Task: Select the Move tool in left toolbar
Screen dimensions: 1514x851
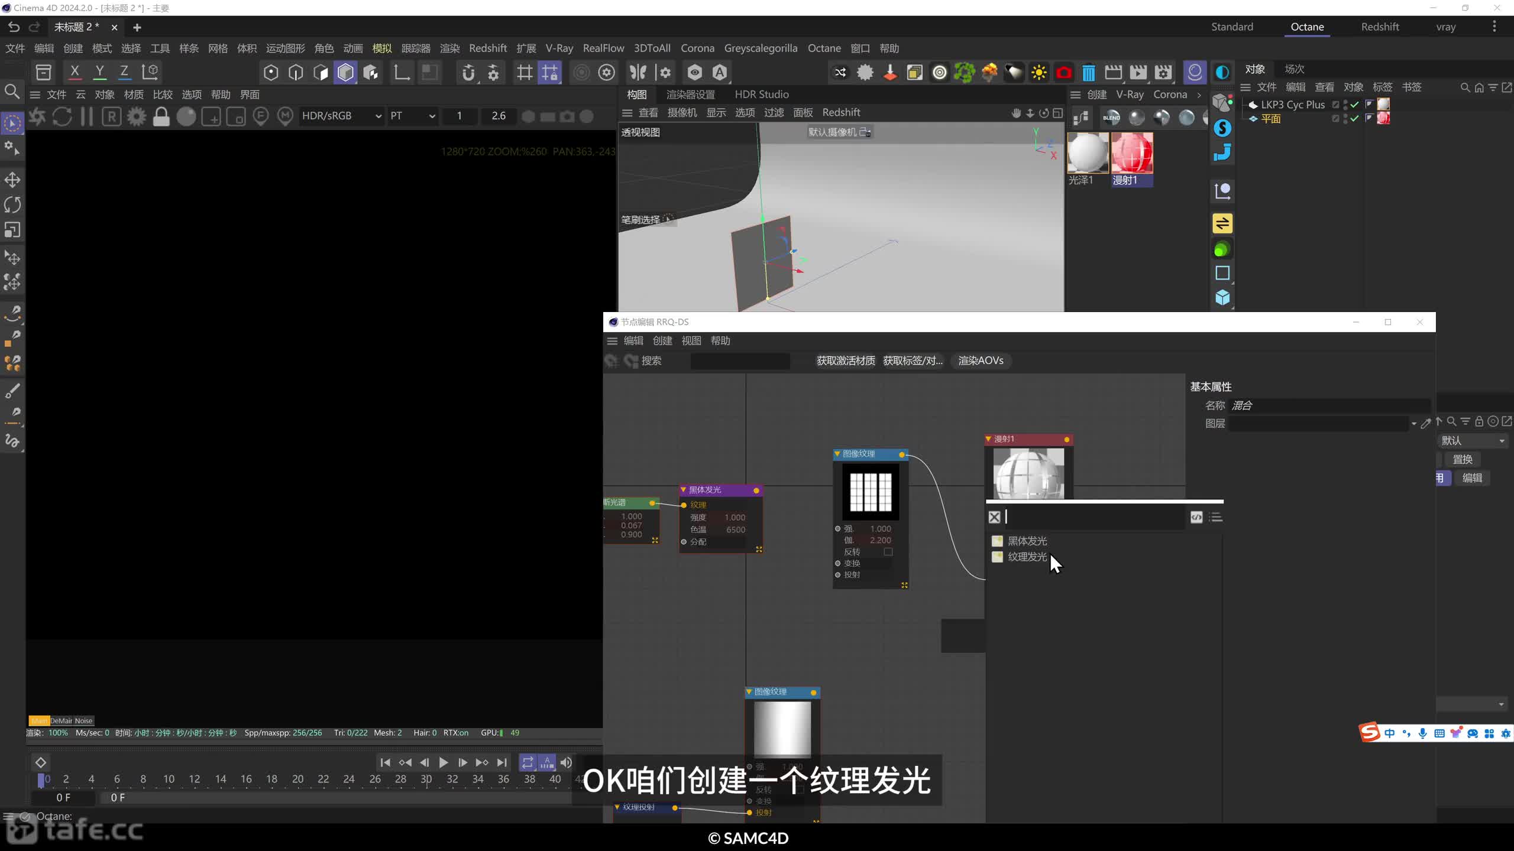Action: pos(12,180)
